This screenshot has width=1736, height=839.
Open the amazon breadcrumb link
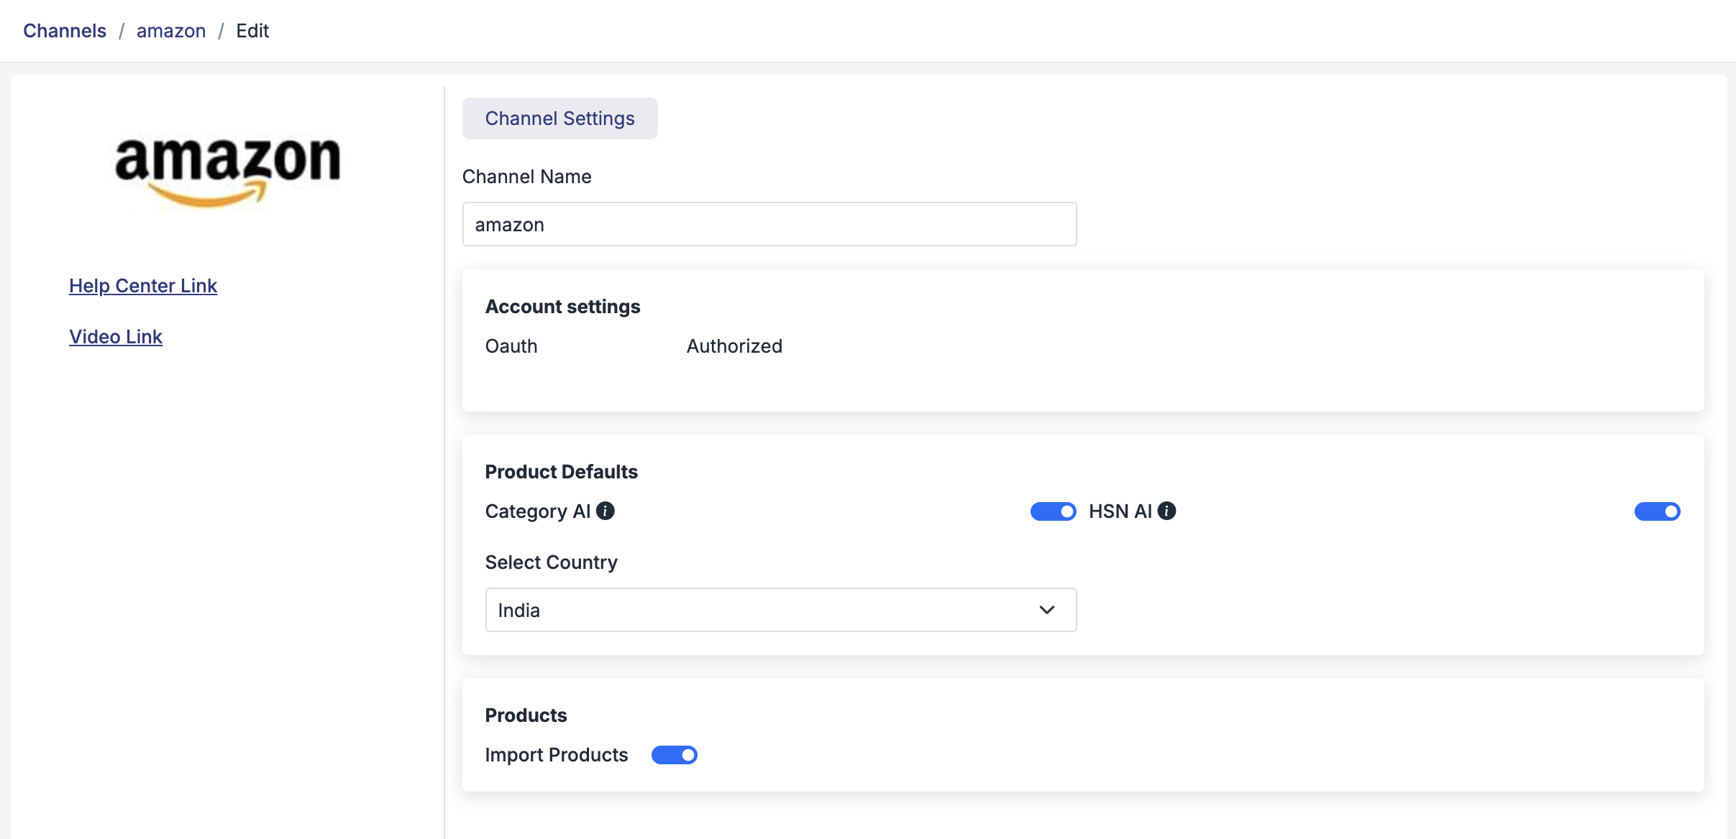pos(171,31)
